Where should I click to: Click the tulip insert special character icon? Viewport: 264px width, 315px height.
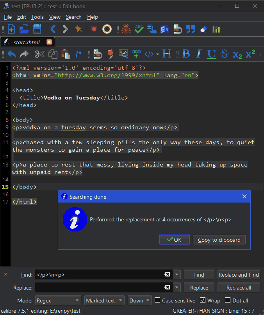tap(111, 54)
